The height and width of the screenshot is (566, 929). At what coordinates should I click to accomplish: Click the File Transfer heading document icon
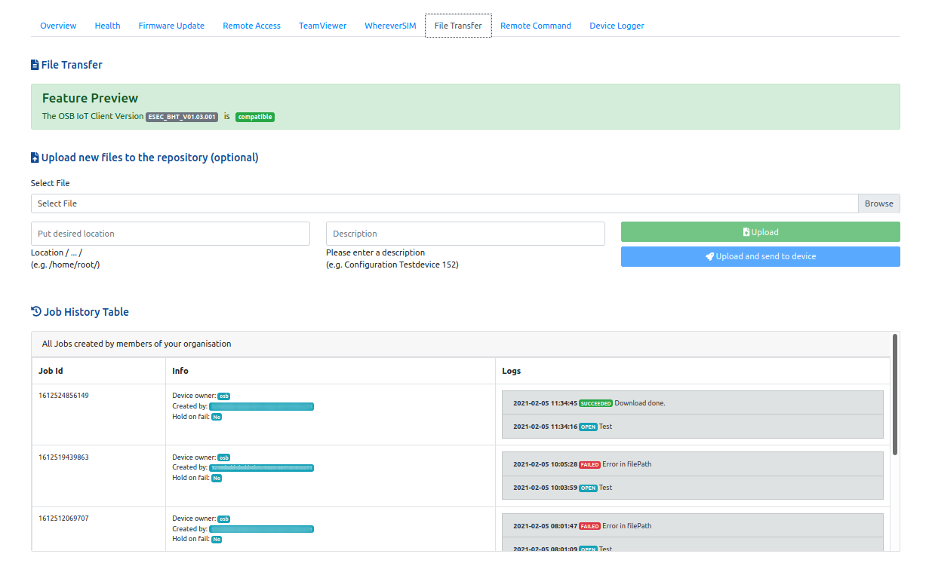[35, 65]
